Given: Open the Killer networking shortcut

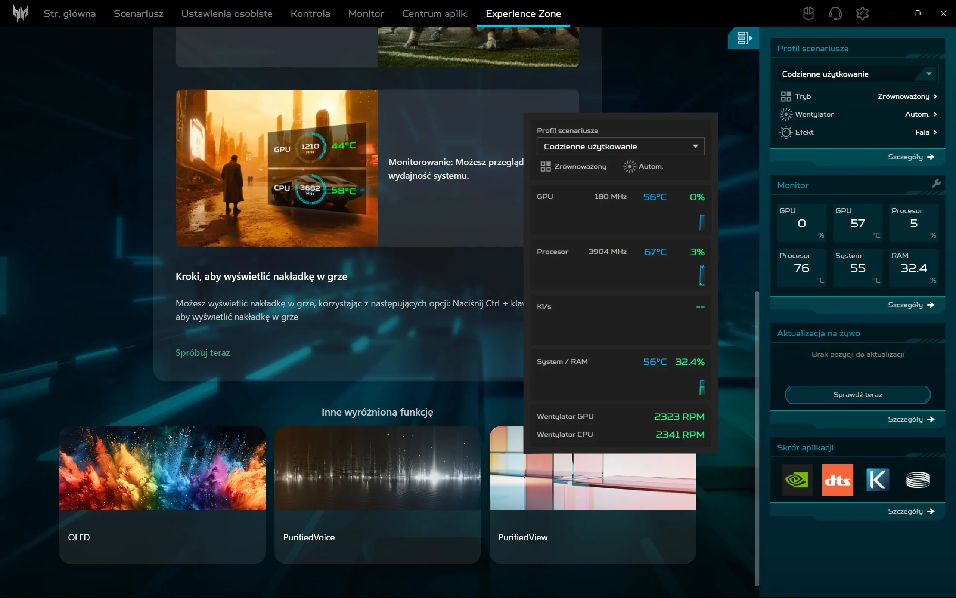Looking at the screenshot, I should point(877,480).
